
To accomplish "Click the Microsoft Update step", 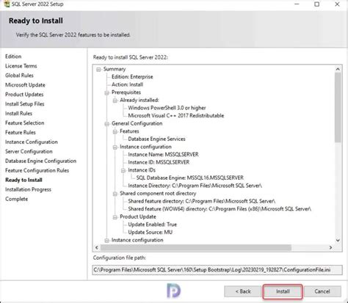I will point(25,85).
